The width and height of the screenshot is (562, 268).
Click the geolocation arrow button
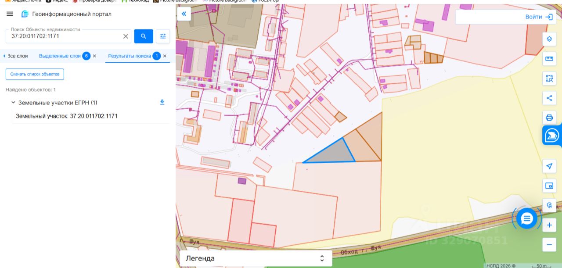[x=549, y=166]
